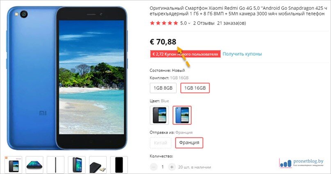Viewport: 331px width, 174px height.
Task: Decrease quantity with the minus button
Action: pyautogui.click(x=154, y=167)
